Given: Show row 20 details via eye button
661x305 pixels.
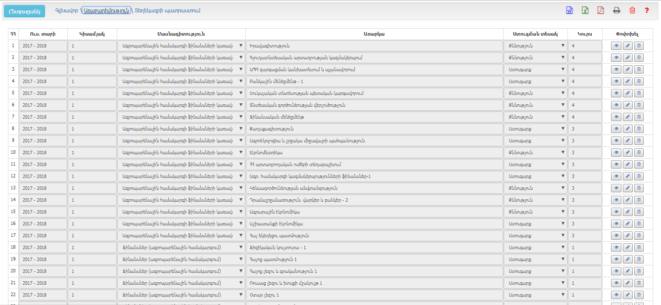Looking at the screenshot, I should [x=616, y=271].
